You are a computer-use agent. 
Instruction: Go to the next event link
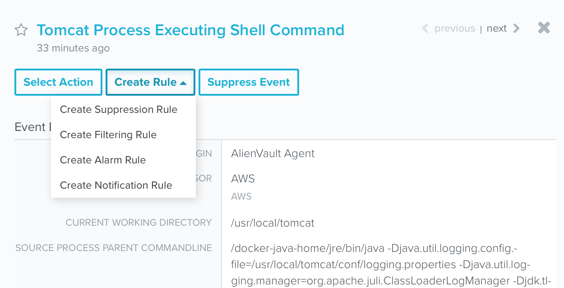(x=496, y=28)
